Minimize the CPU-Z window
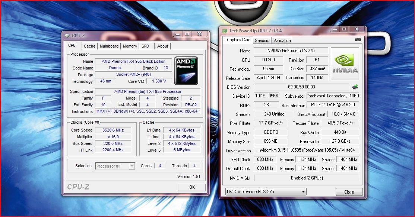 [x=178, y=34]
